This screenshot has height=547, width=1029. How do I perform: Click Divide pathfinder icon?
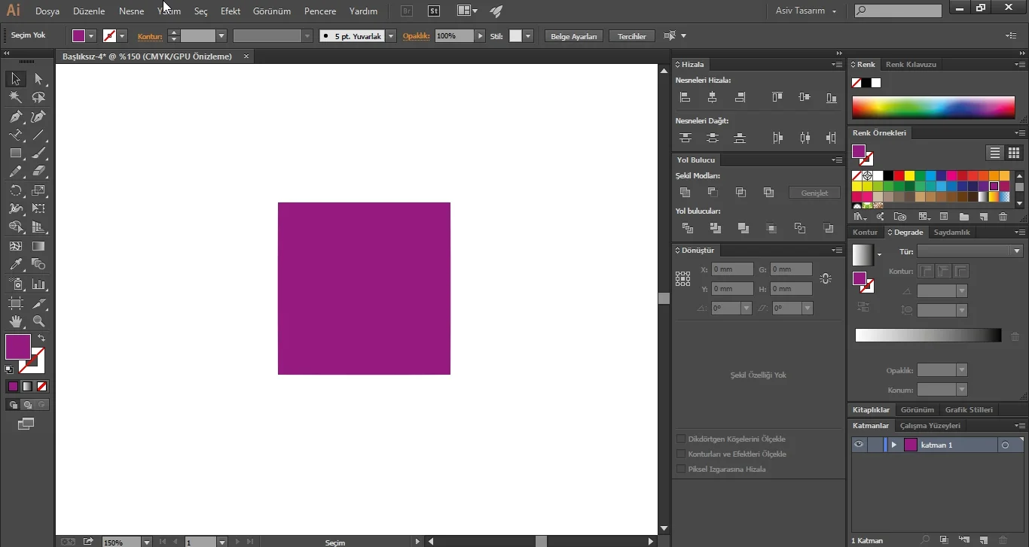[687, 228]
